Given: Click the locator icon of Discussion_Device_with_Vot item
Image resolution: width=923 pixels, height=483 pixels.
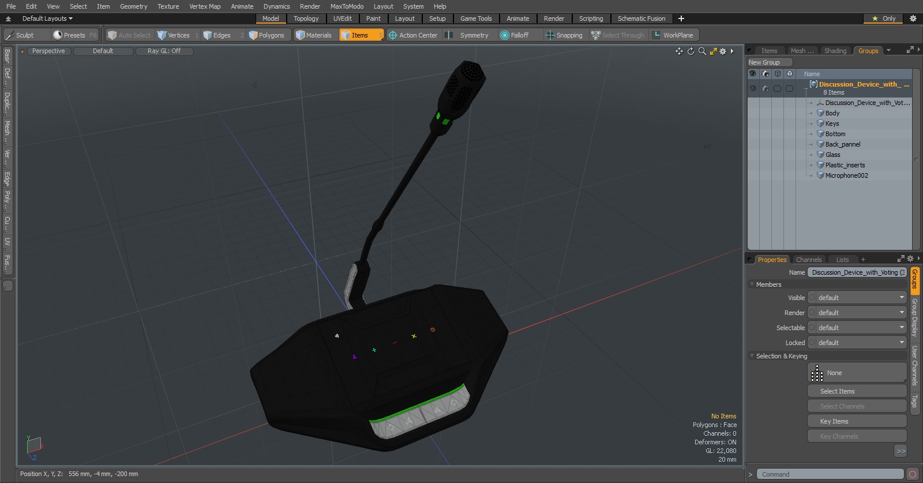Looking at the screenshot, I should click(x=820, y=103).
